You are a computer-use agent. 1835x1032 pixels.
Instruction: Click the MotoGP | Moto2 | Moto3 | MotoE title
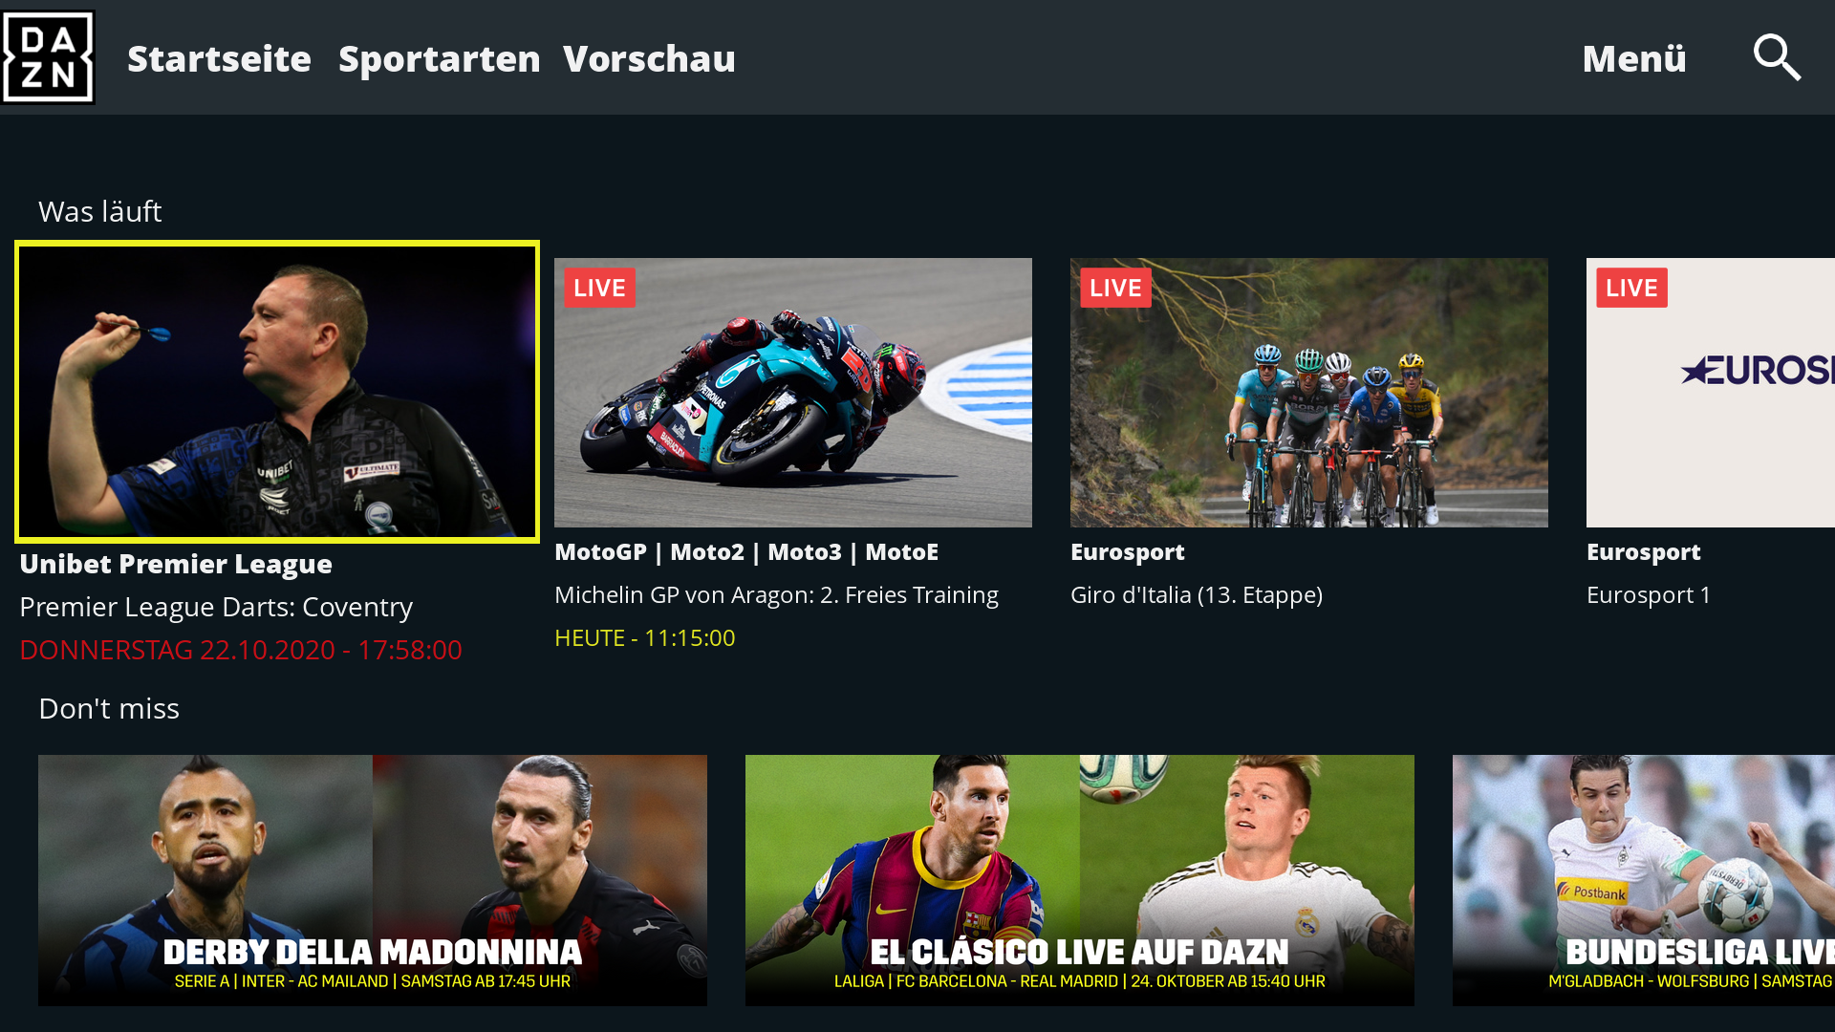click(x=746, y=551)
